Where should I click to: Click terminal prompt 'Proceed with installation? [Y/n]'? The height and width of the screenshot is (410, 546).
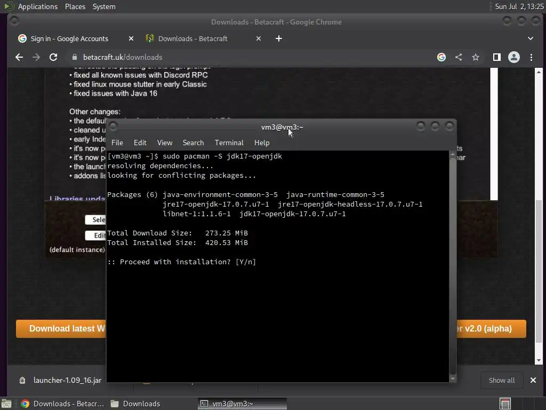(181, 262)
